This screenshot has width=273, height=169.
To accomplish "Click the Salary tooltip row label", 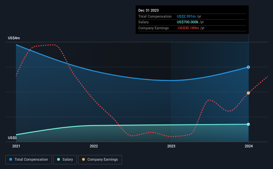I will (x=143, y=22).
